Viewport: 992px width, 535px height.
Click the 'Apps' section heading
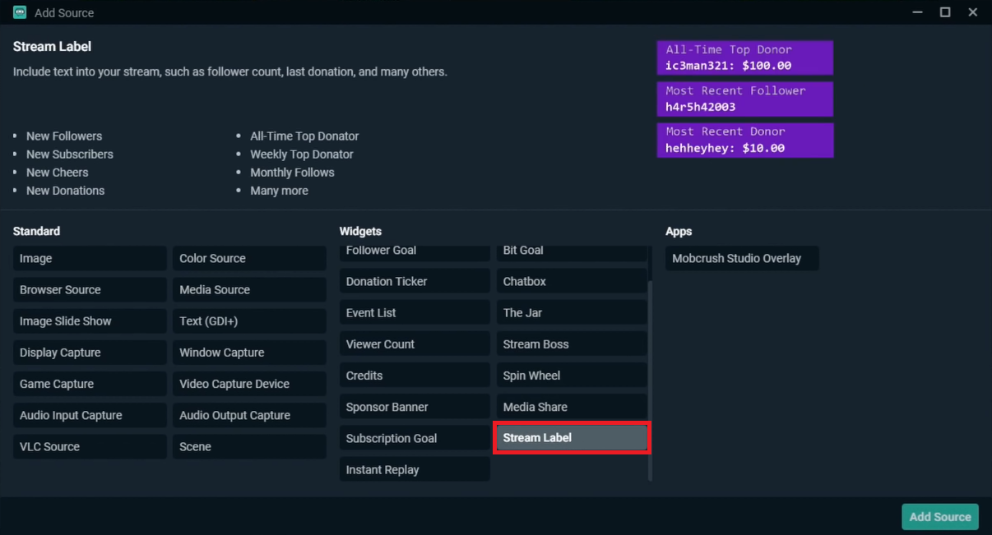coord(679,231)
